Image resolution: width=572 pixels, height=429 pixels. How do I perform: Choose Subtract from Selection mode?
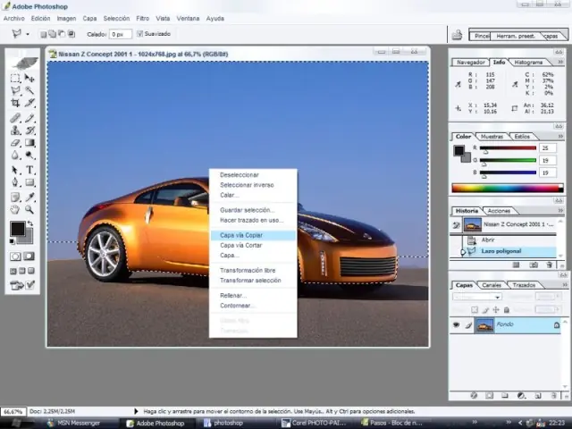[x=62, y=34]
